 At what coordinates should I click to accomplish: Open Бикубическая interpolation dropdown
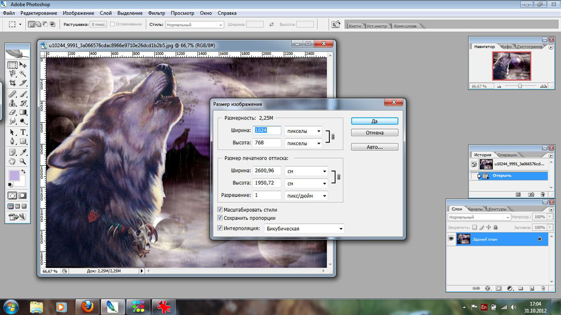(304, 229)
